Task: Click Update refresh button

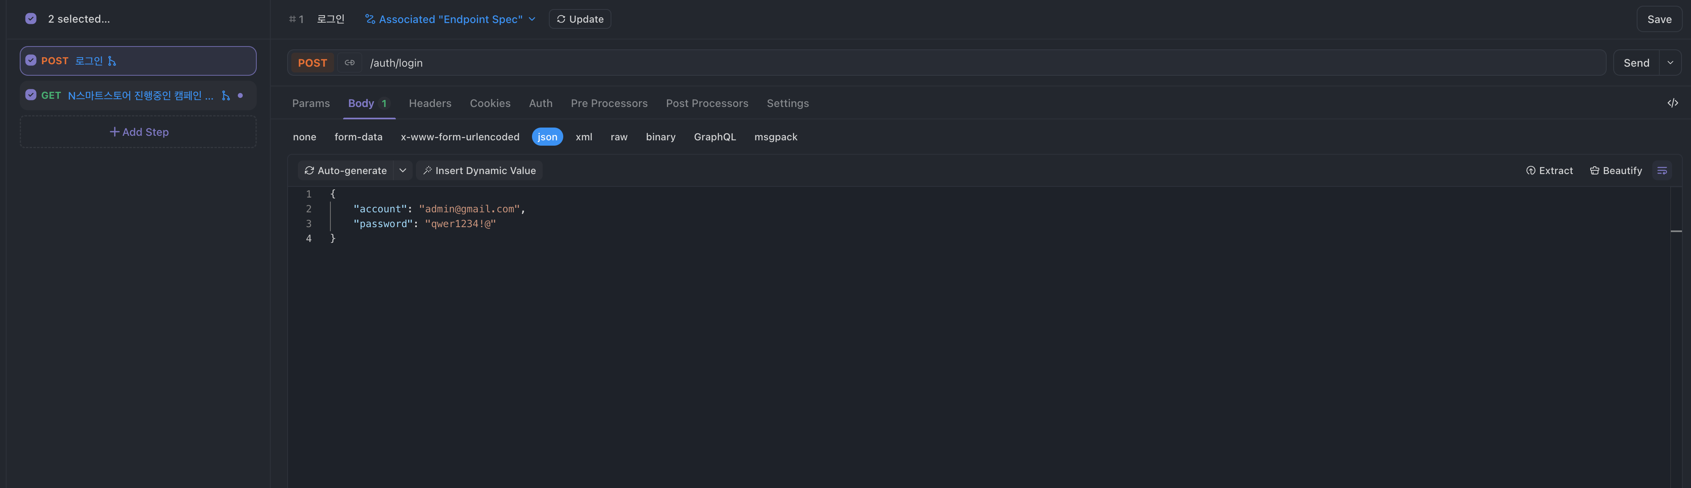Action: coord(580,19)
